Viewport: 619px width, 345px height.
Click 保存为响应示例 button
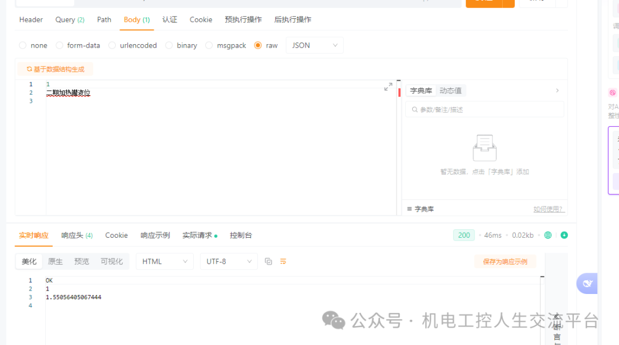point(505,262)
